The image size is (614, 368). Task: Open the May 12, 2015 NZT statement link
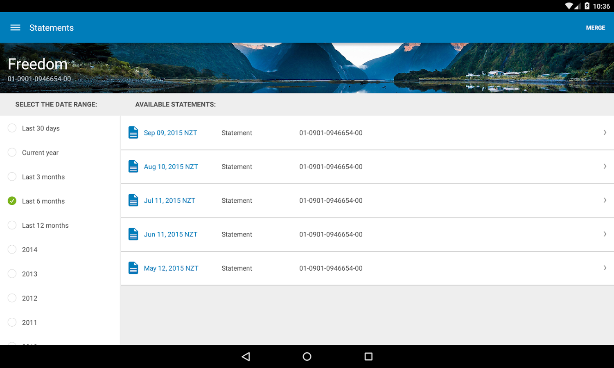(171, 269)
